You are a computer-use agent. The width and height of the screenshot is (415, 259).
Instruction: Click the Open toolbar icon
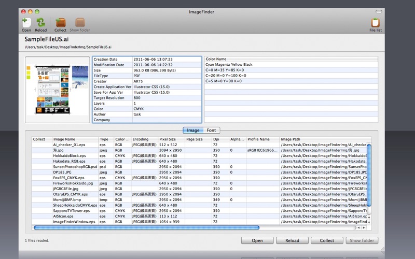click(26, 24)
